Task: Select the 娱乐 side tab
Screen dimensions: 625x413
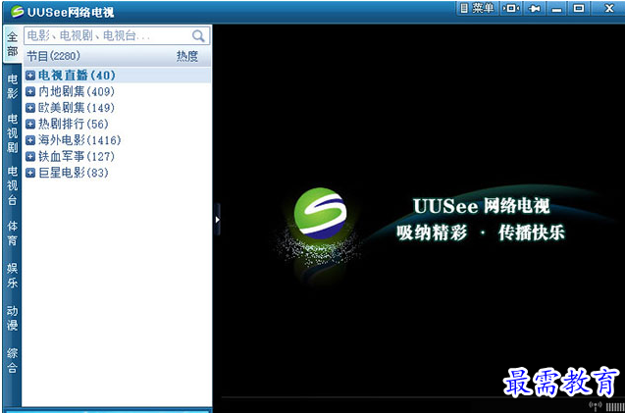Action: click(x=13, y=276)
